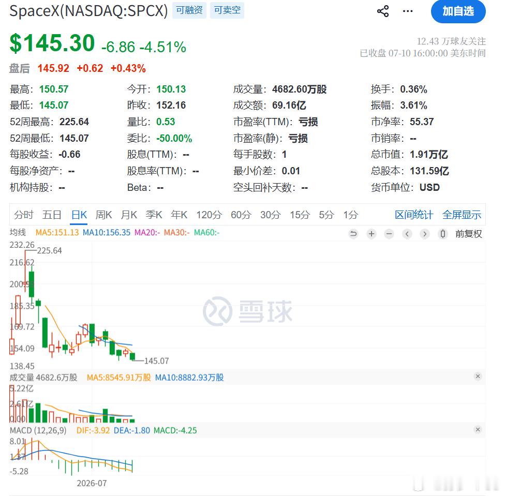This screenshot has height=496, width=505.
Task: Move chart right with the right chevron
Action: point(425,234)
